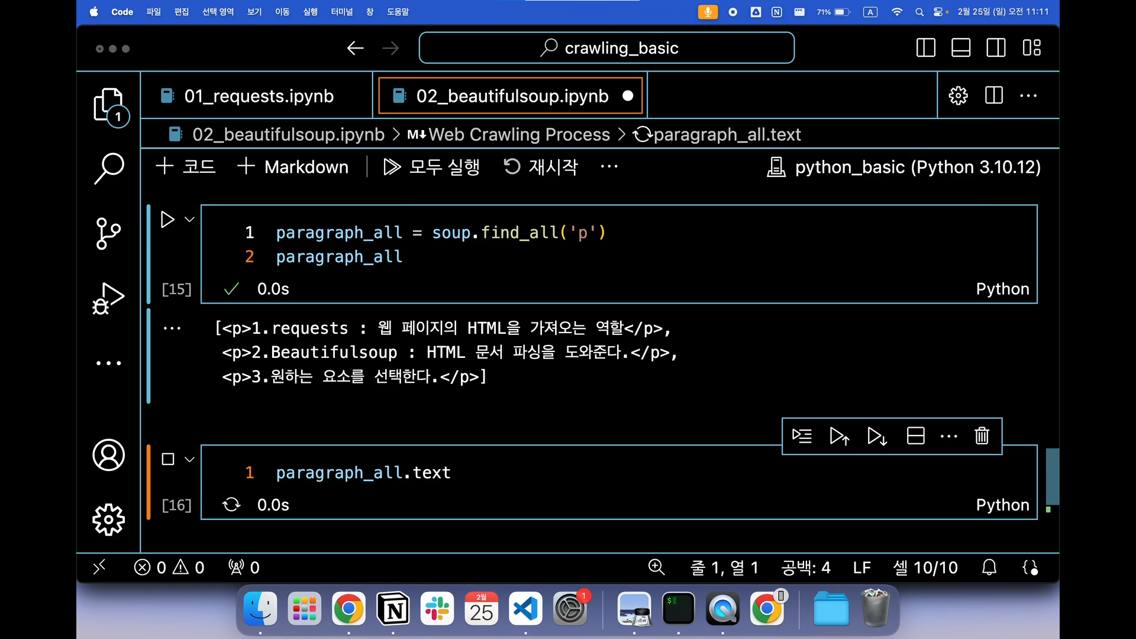The height and width of the screenshot is (639, 1136).
Task: Open the Explorer sidebar icon
Action: coord(108,105)
